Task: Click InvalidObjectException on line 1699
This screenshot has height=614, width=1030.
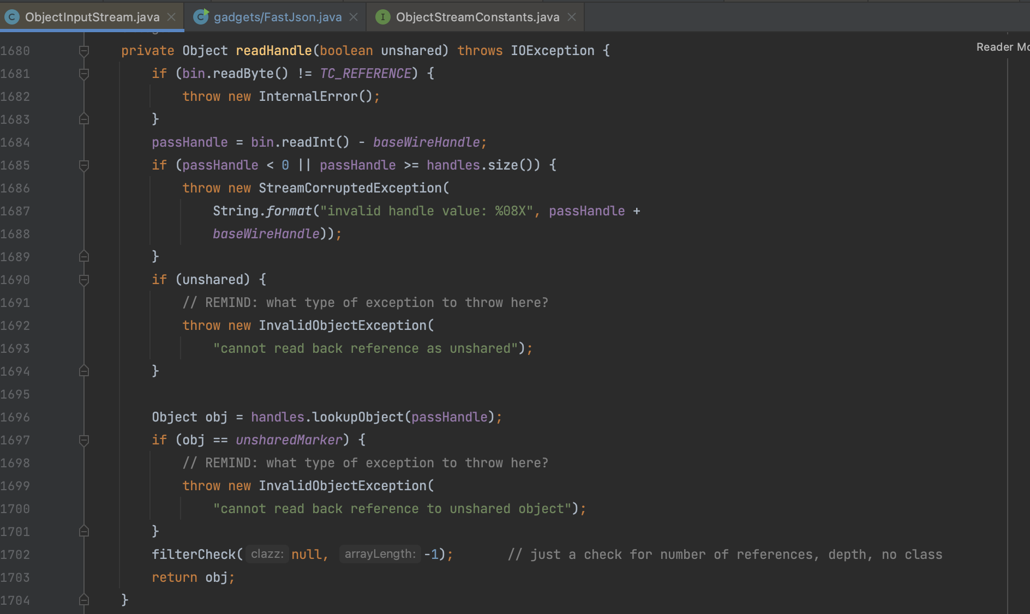Action: click(x=343, y=486)
